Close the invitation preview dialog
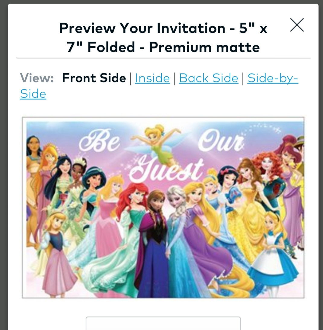 [x=297, y=25]
